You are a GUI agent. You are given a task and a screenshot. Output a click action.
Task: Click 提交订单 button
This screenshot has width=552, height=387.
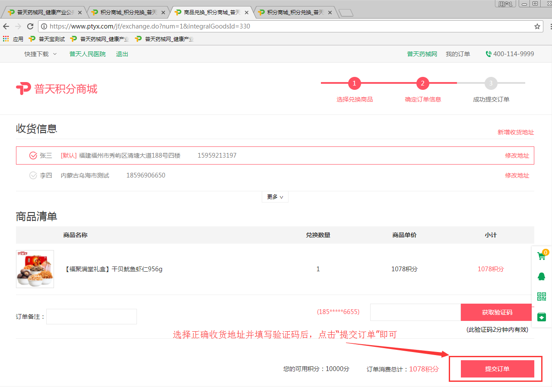497,369
